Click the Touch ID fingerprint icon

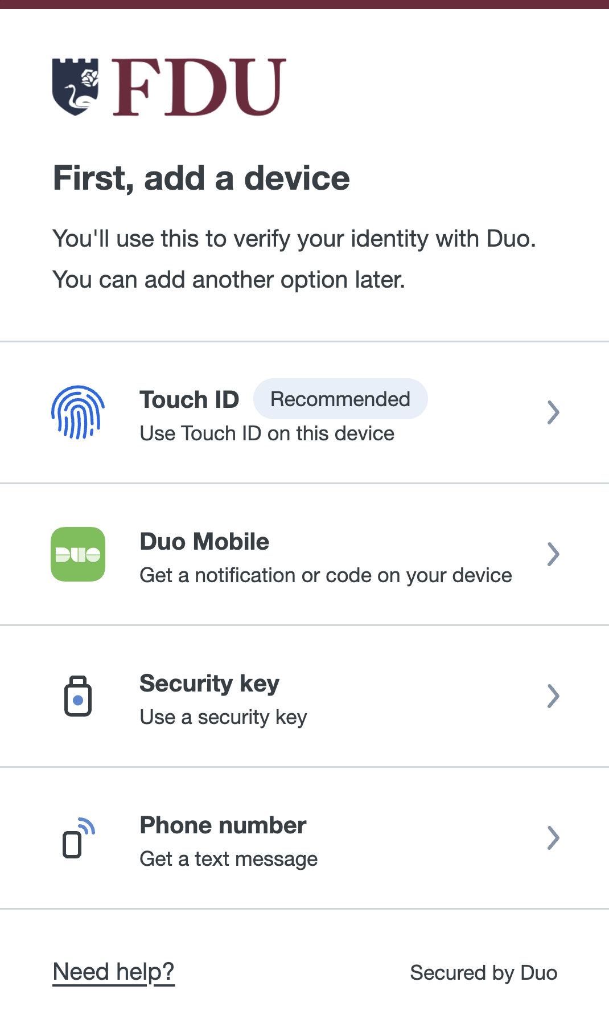click(78, 412)
